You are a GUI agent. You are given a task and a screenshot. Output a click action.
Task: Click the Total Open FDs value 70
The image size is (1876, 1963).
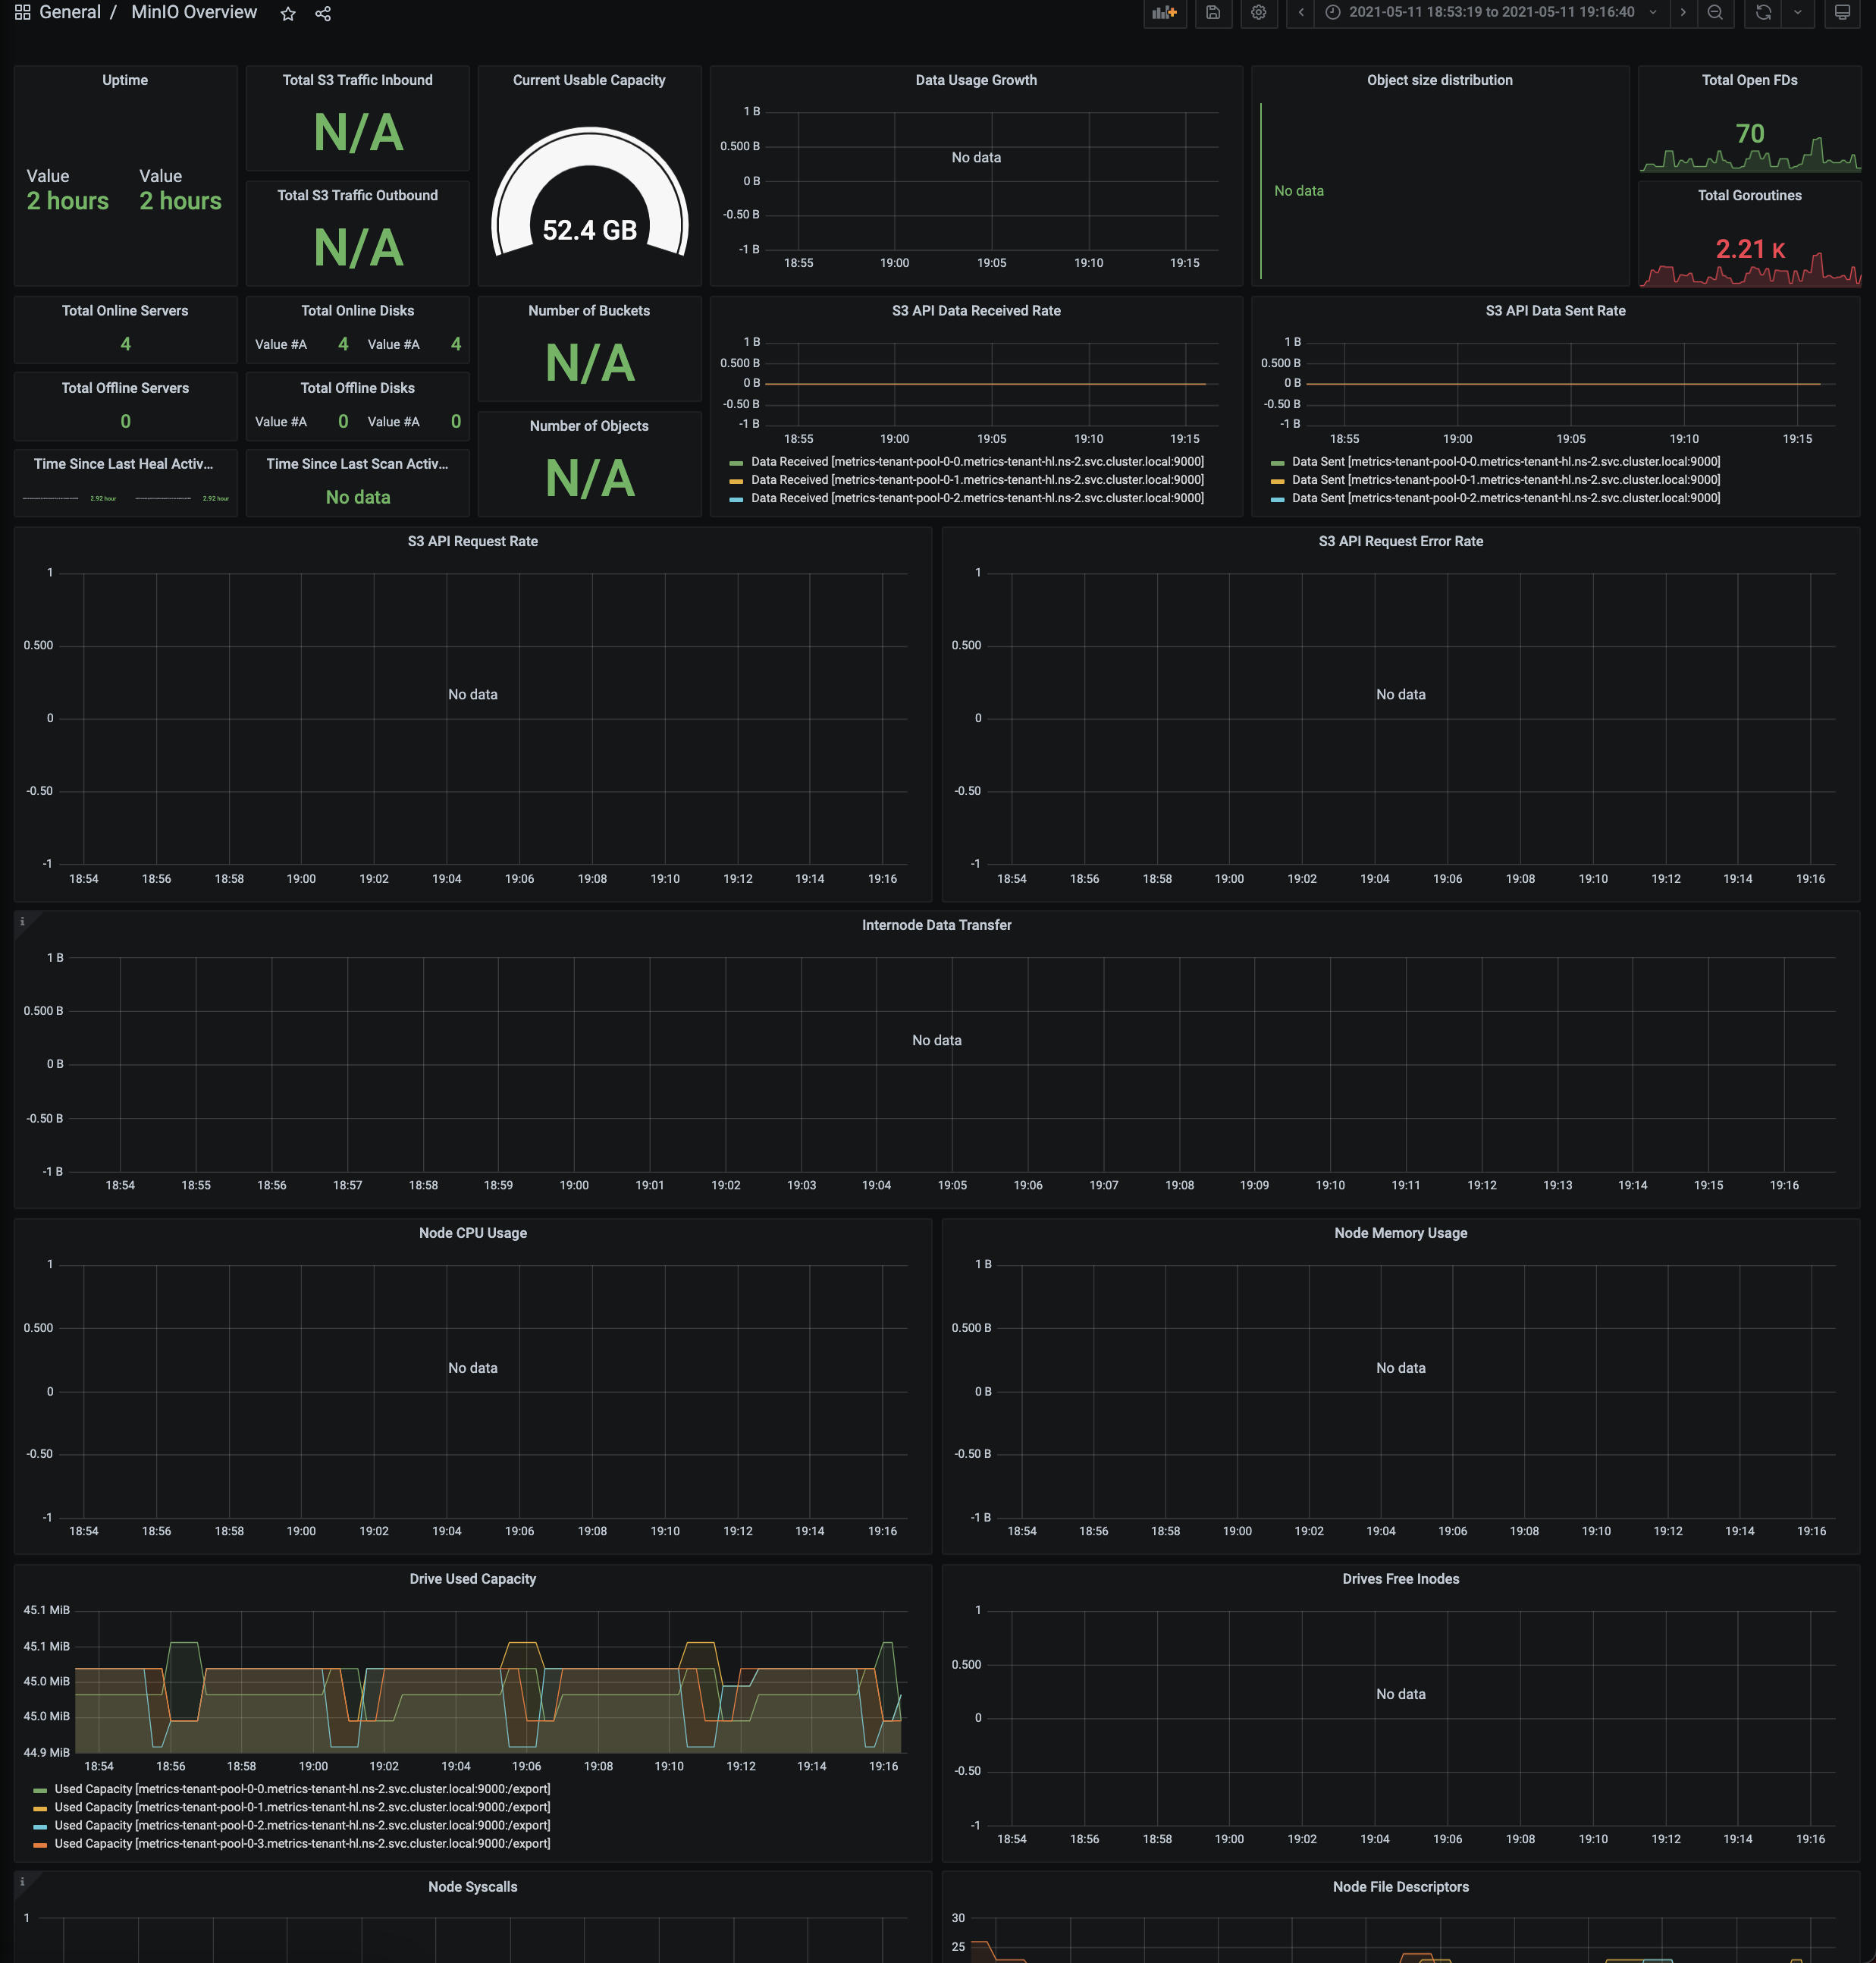tap(1749, 134)
